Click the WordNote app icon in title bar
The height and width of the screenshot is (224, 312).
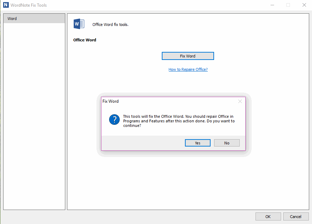tap(6, 5)
